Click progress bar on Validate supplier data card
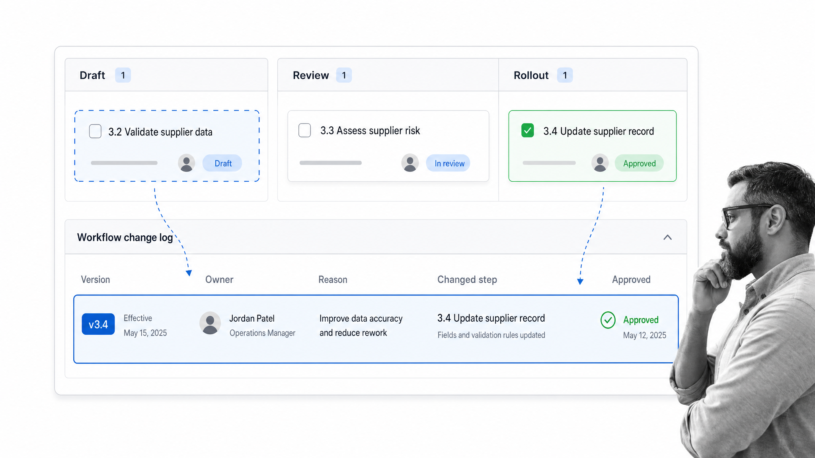Viewport: 815px width, 458px height. pos(124,163)
